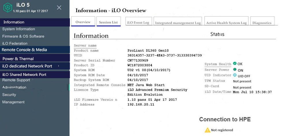Click the Not registered warning triangle icon
The height and width of the screenshot is (136, 283).
pos(207,130)
